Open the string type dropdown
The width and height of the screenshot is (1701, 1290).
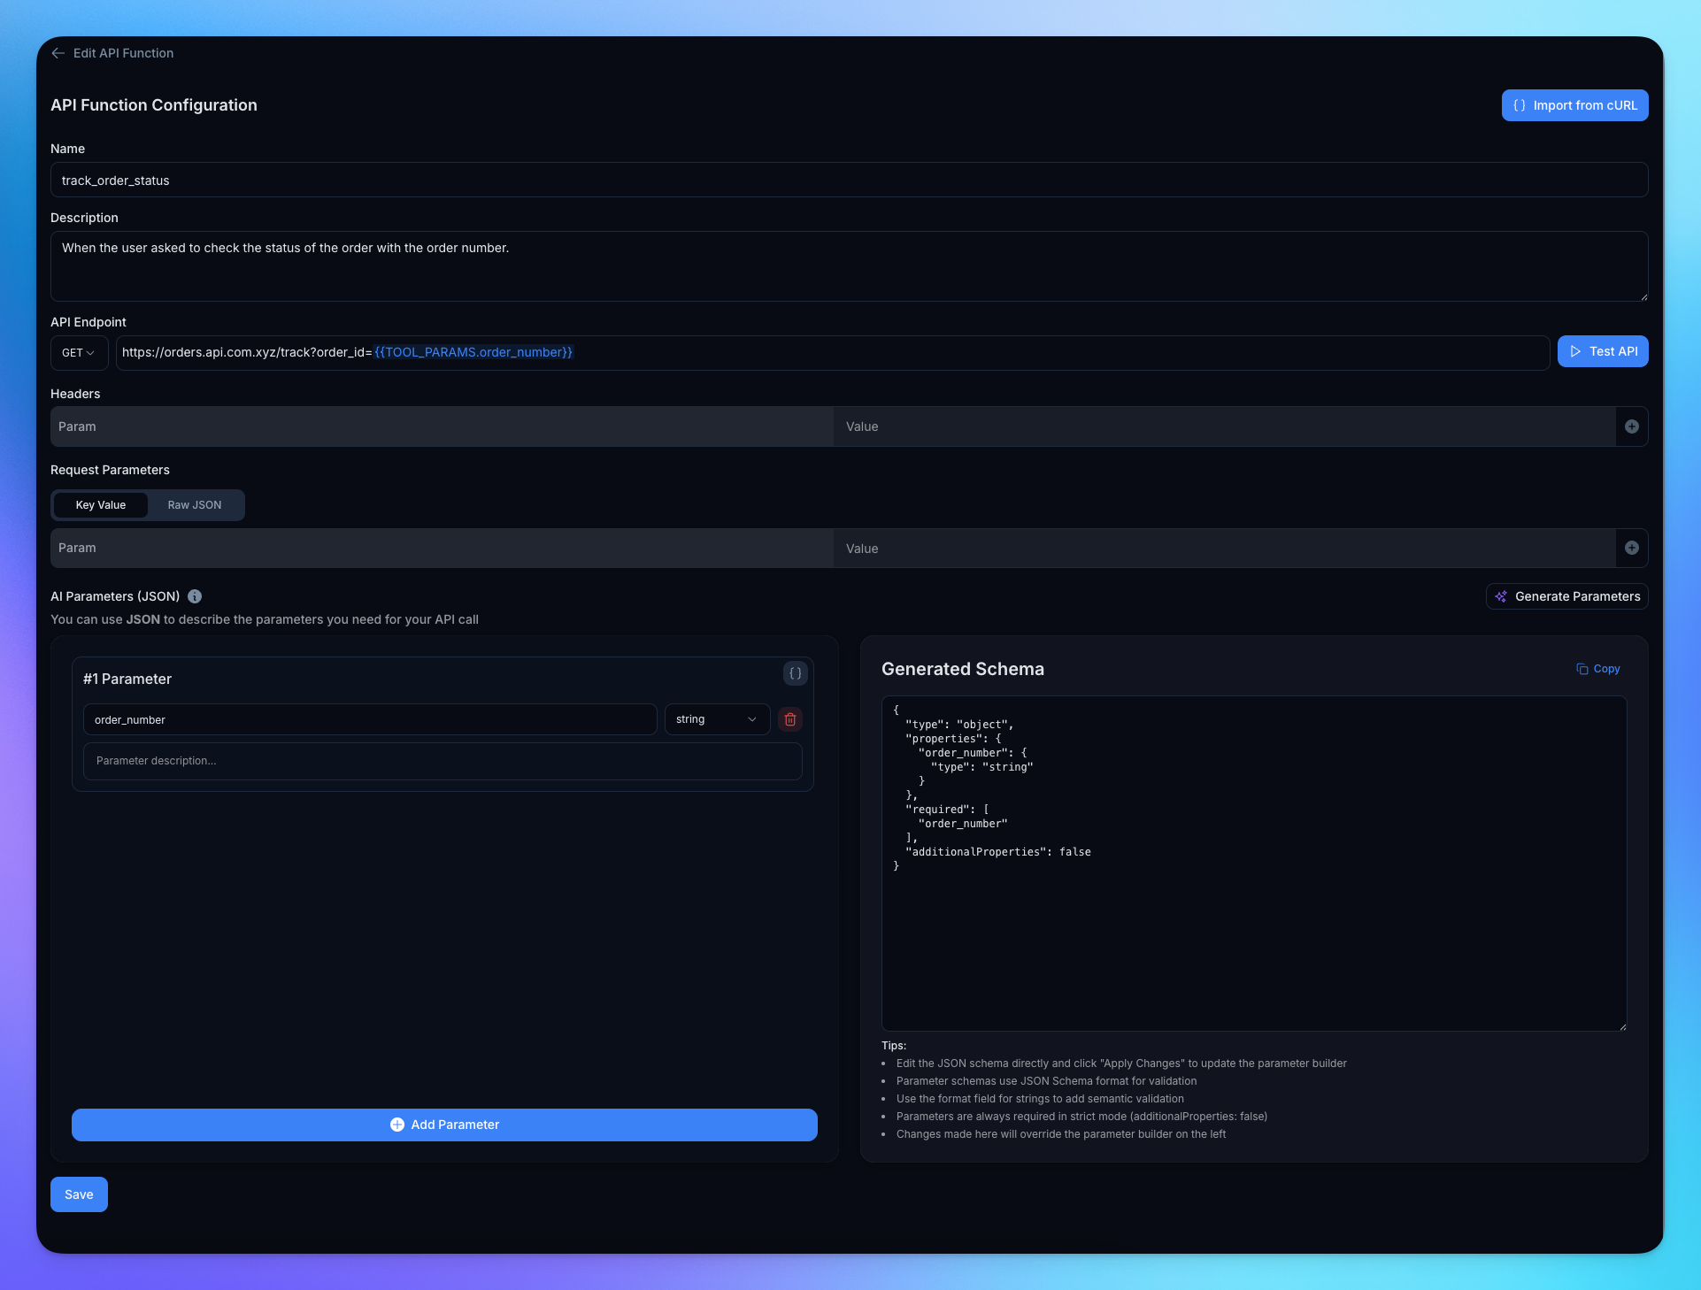pos(716,719)
